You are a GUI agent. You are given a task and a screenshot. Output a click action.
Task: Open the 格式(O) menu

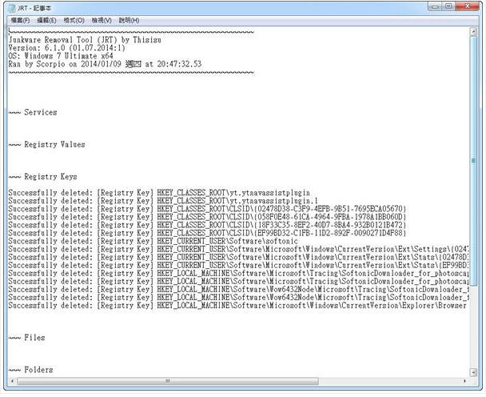(74, 21)
